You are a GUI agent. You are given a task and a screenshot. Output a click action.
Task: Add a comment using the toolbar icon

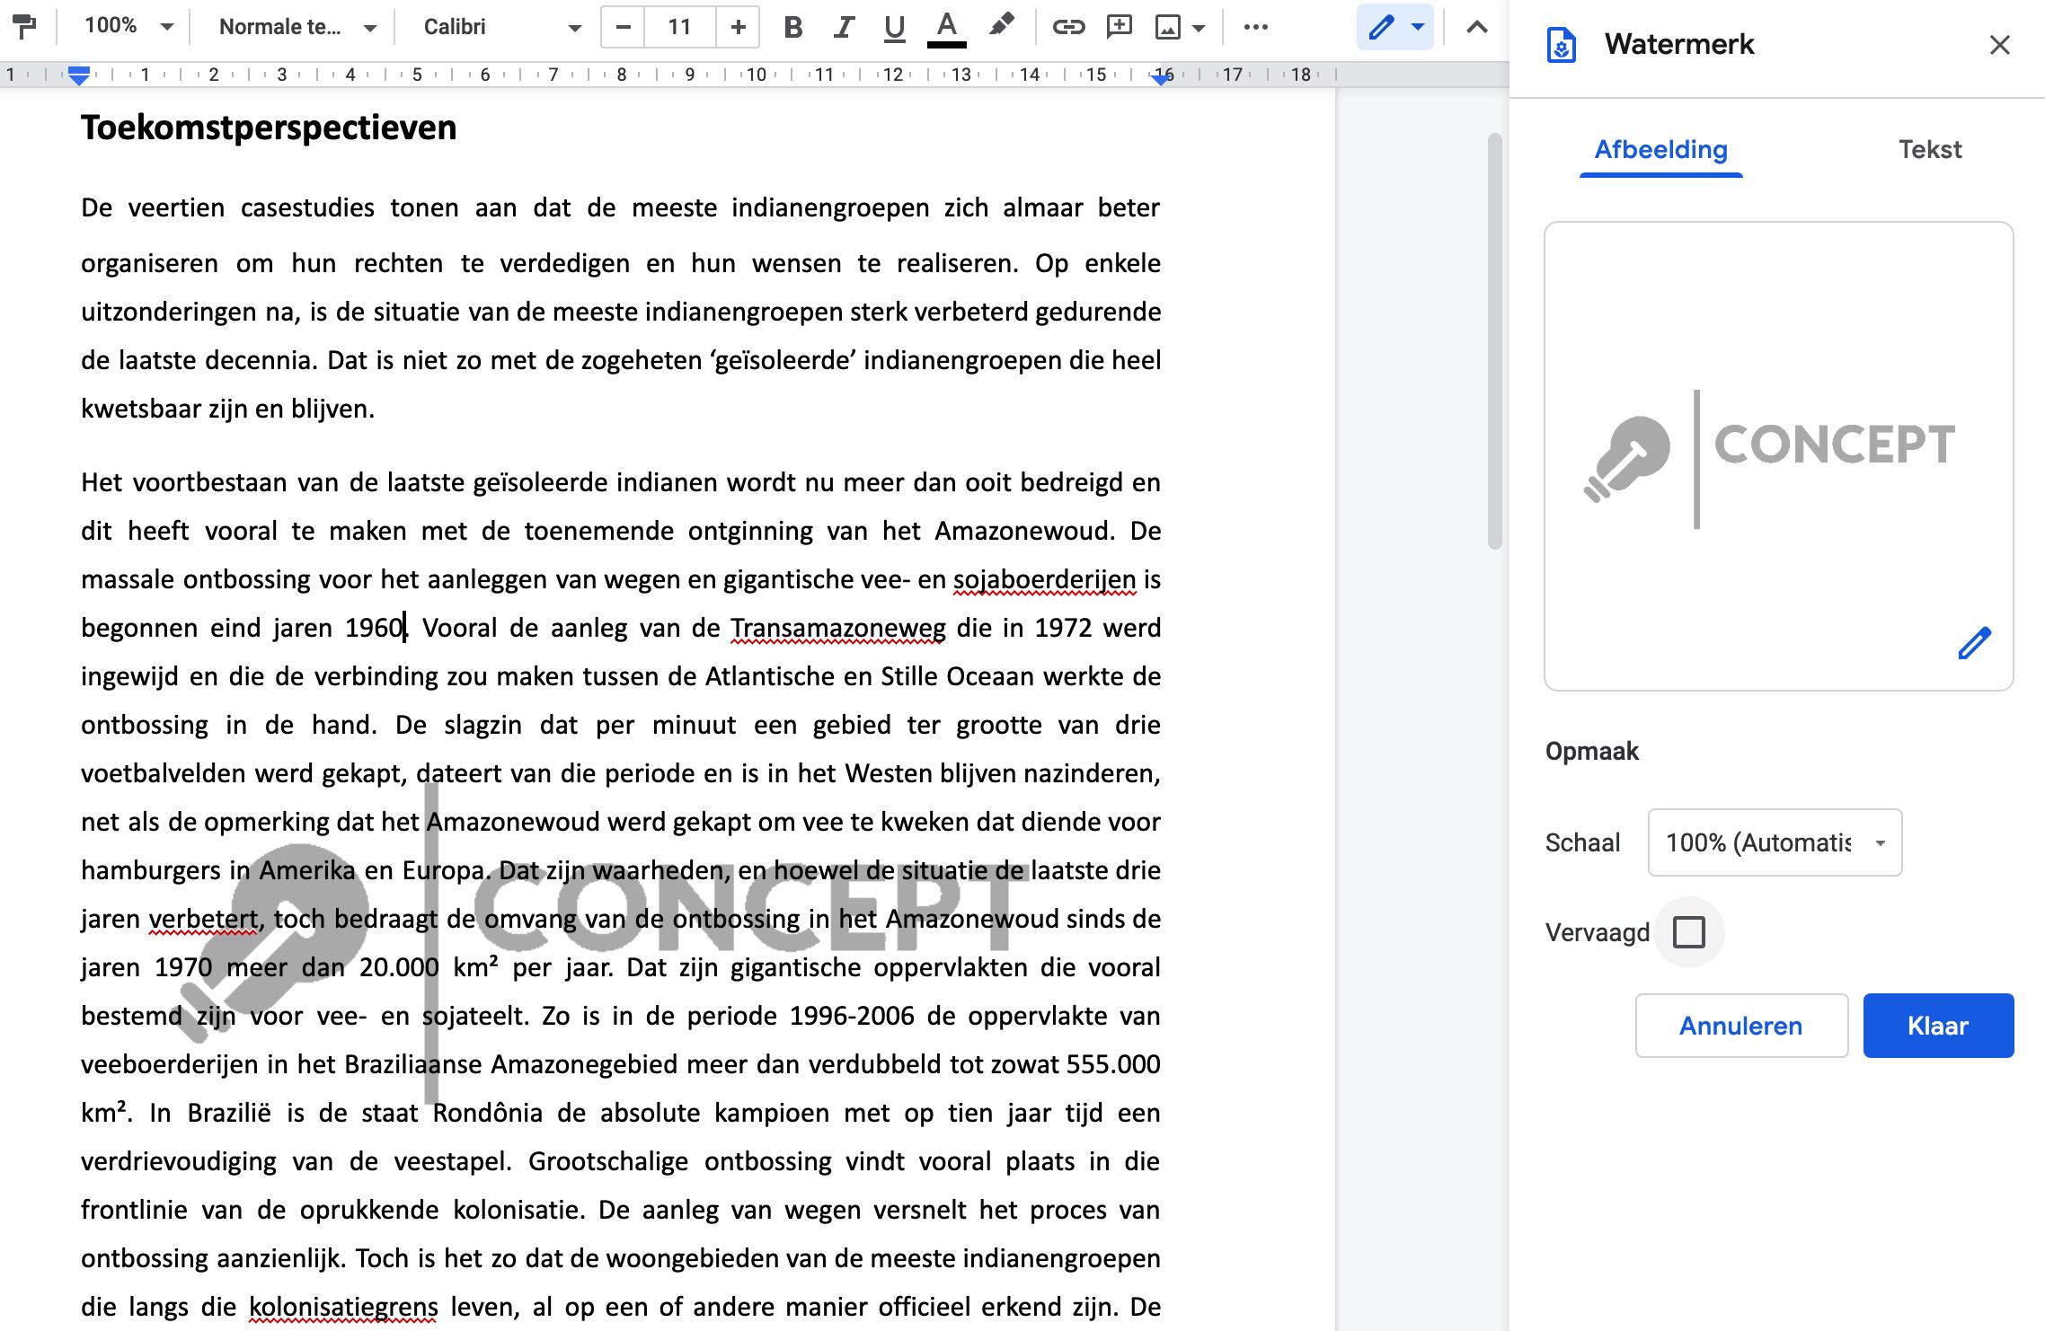[x=1119, y=27]
